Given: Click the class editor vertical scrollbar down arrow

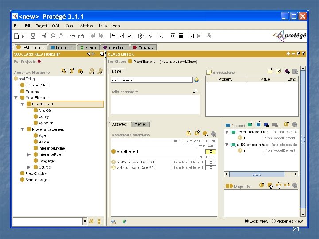Looking at the screenshot, I should pos(303,214).
